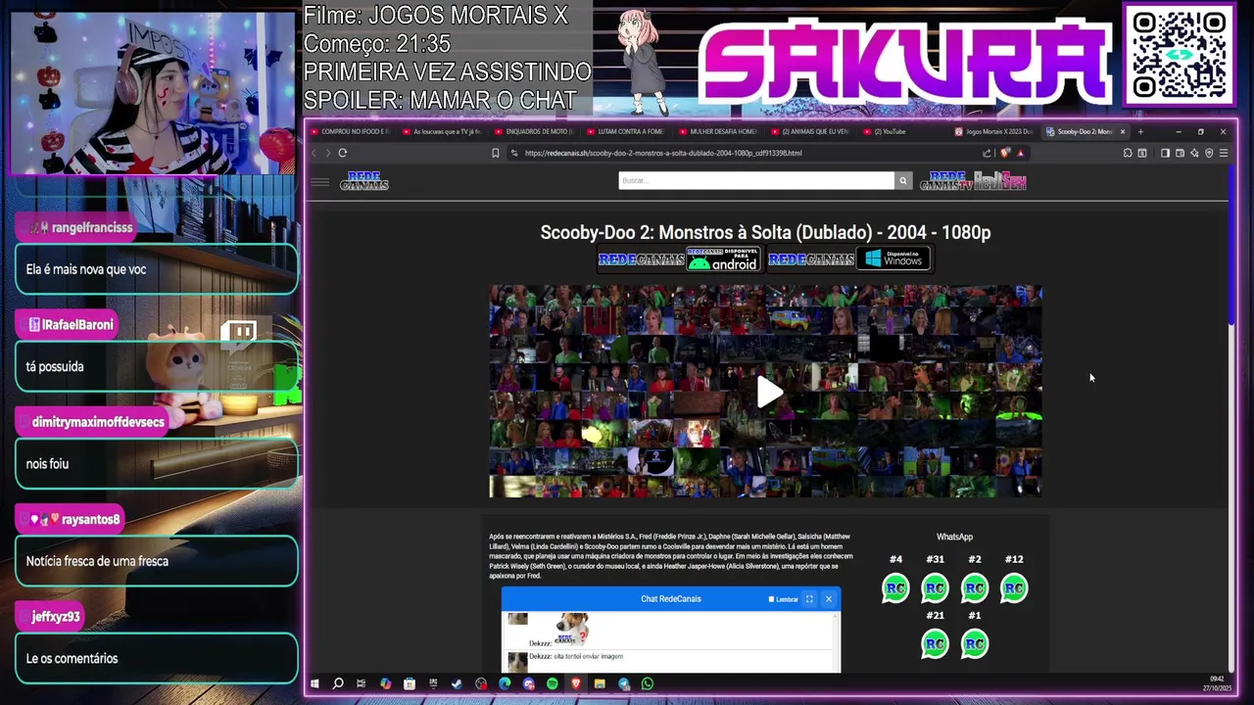Focus the Buscar search field

[x=756, y=180]
